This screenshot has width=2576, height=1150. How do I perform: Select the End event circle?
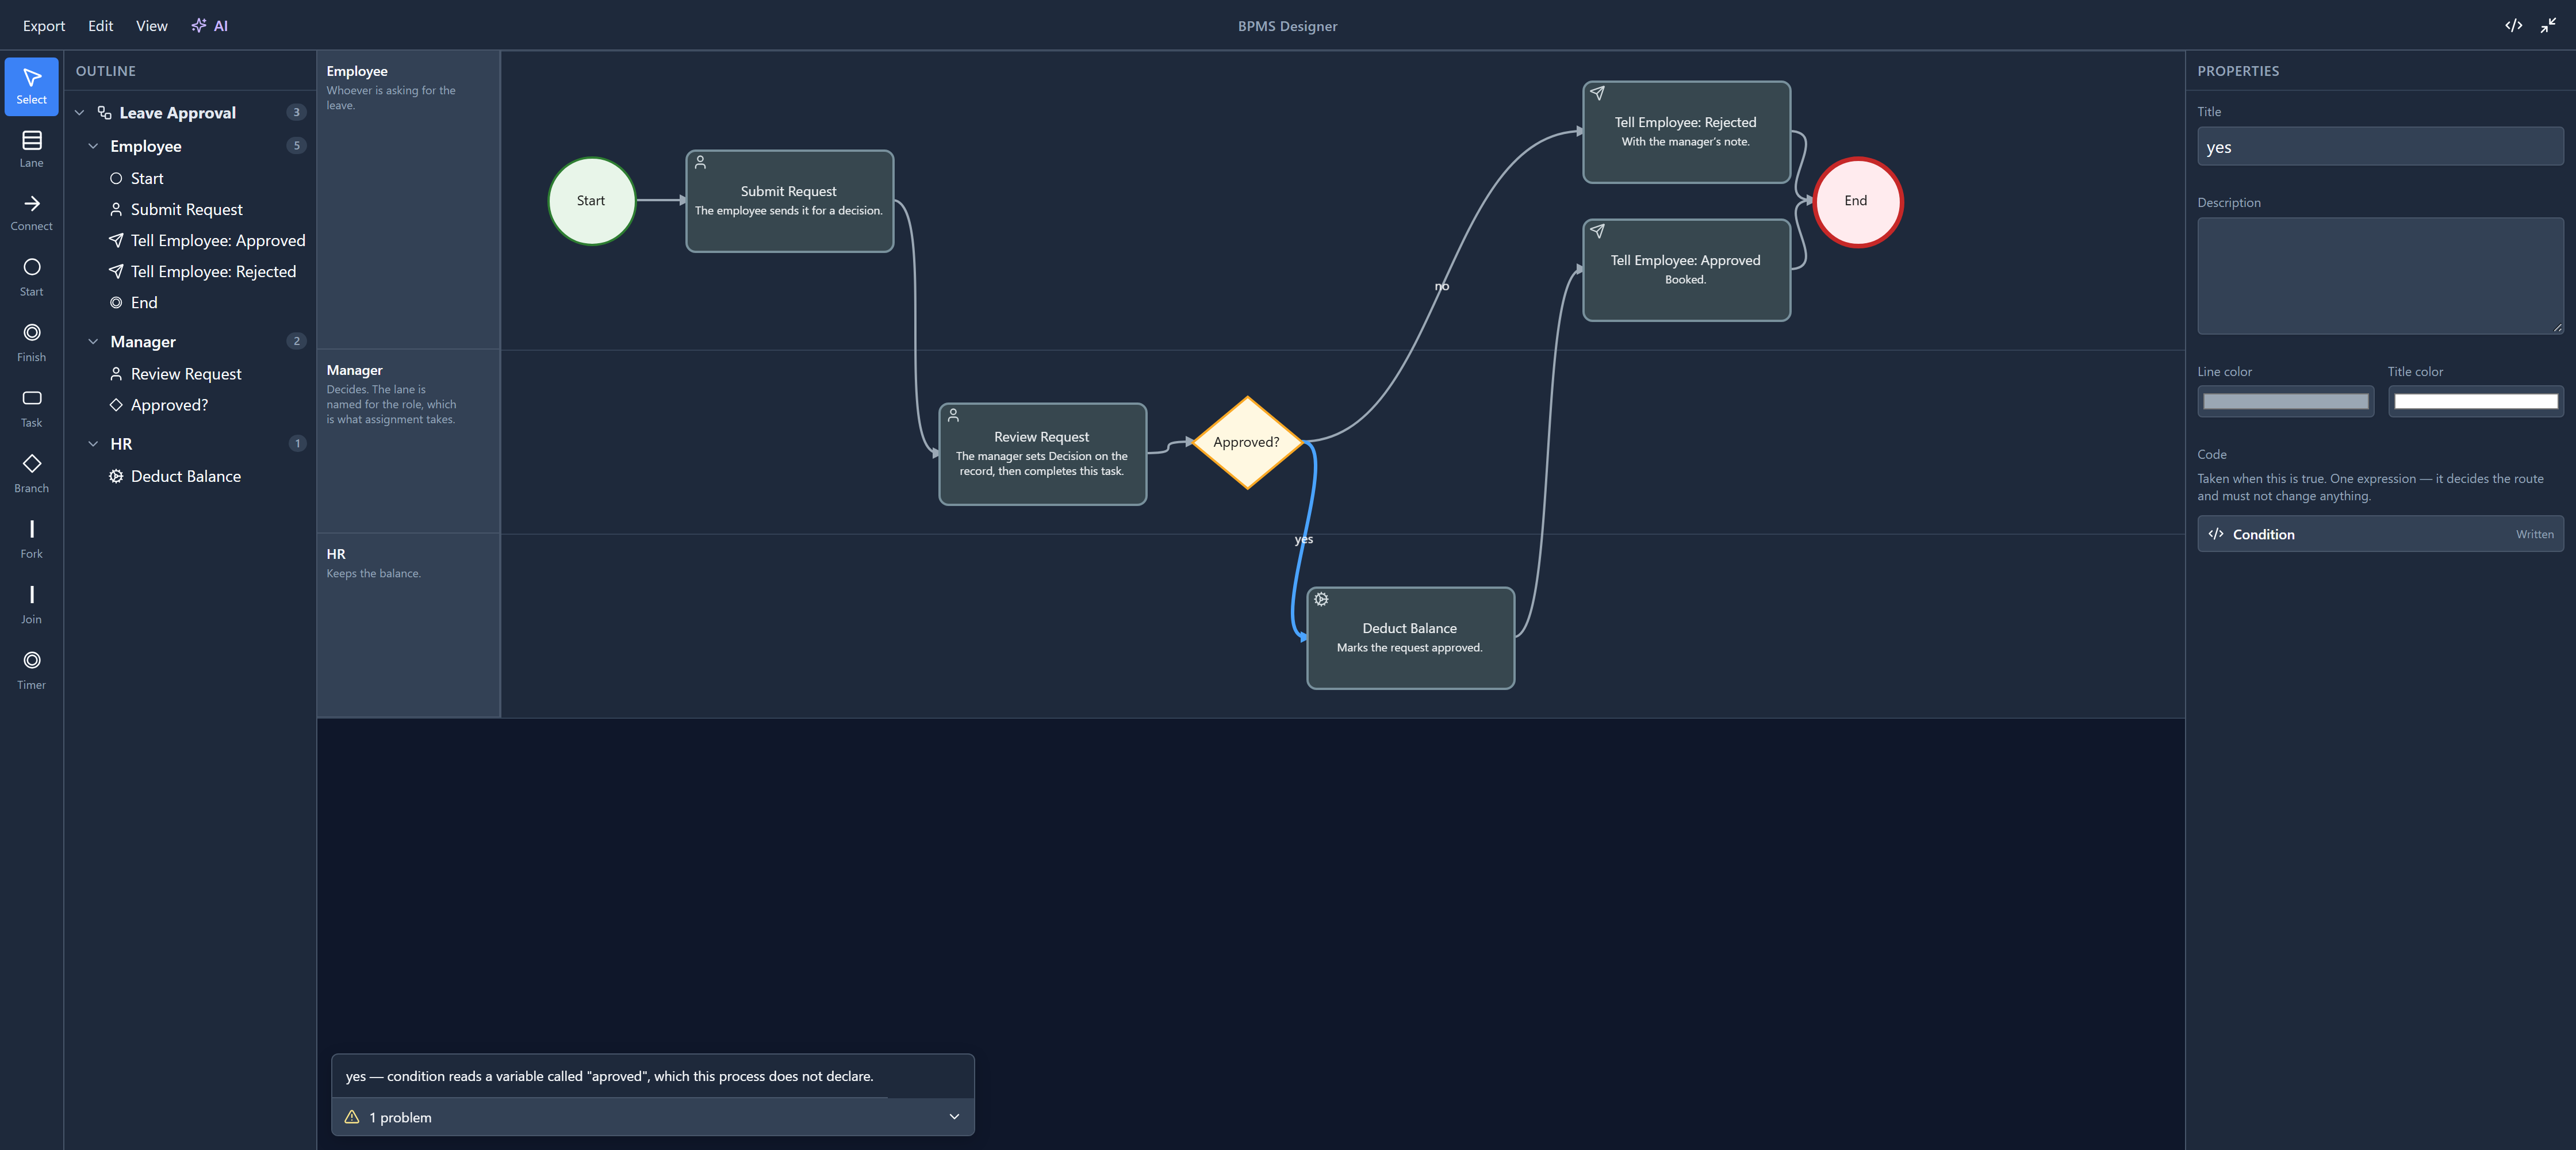[x=1857, y=201]
